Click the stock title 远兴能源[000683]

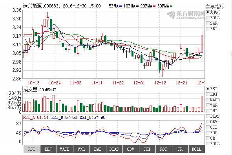click(42, 6)
